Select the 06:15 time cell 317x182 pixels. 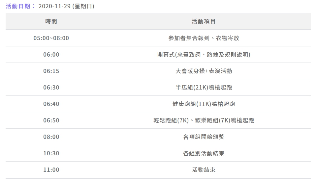pyautogui.click(x=51, y=71)
